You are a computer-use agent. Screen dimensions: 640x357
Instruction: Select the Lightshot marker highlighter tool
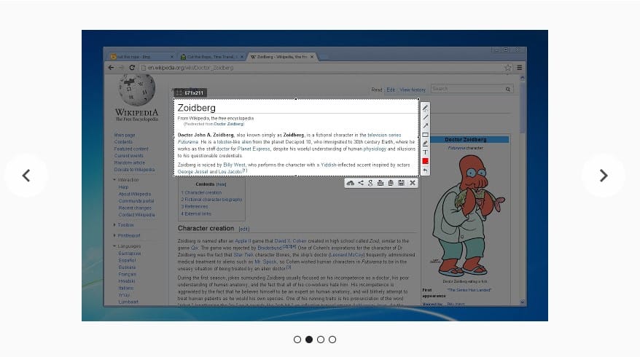click(x=425, y=144)
